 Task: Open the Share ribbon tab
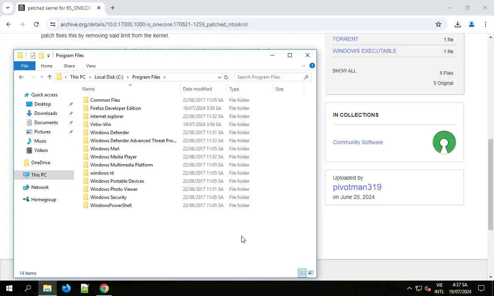click(69, 66)
